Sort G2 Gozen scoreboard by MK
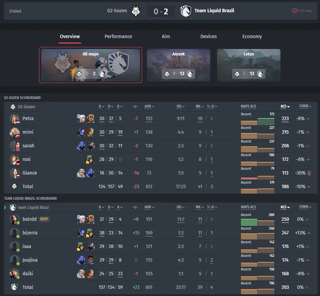 (x=200, y=106)
